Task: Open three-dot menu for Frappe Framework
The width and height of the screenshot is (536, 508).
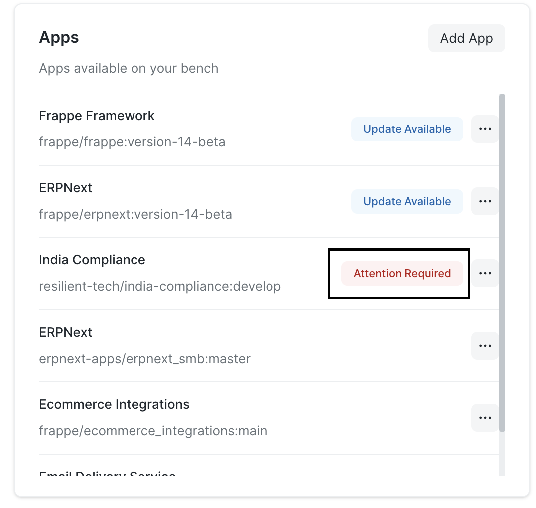Action: (x=485, y=129)
